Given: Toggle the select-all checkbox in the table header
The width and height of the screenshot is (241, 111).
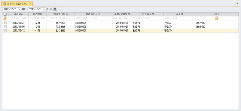Looking at the screenshot, I should pyautogui.click(x=5, y=14).
